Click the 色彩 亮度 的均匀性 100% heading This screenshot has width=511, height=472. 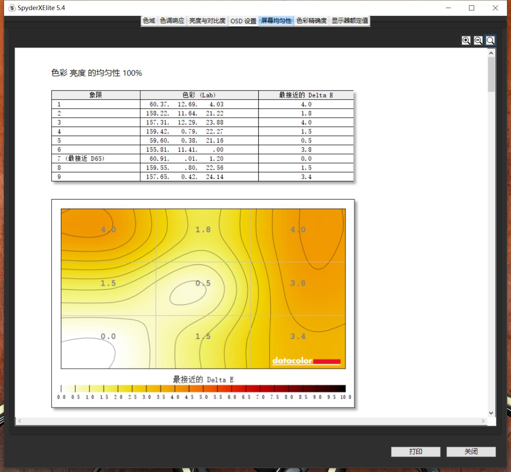97,73
